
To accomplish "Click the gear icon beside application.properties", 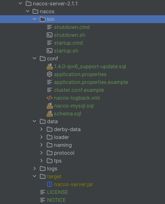I will click(50, 74).
